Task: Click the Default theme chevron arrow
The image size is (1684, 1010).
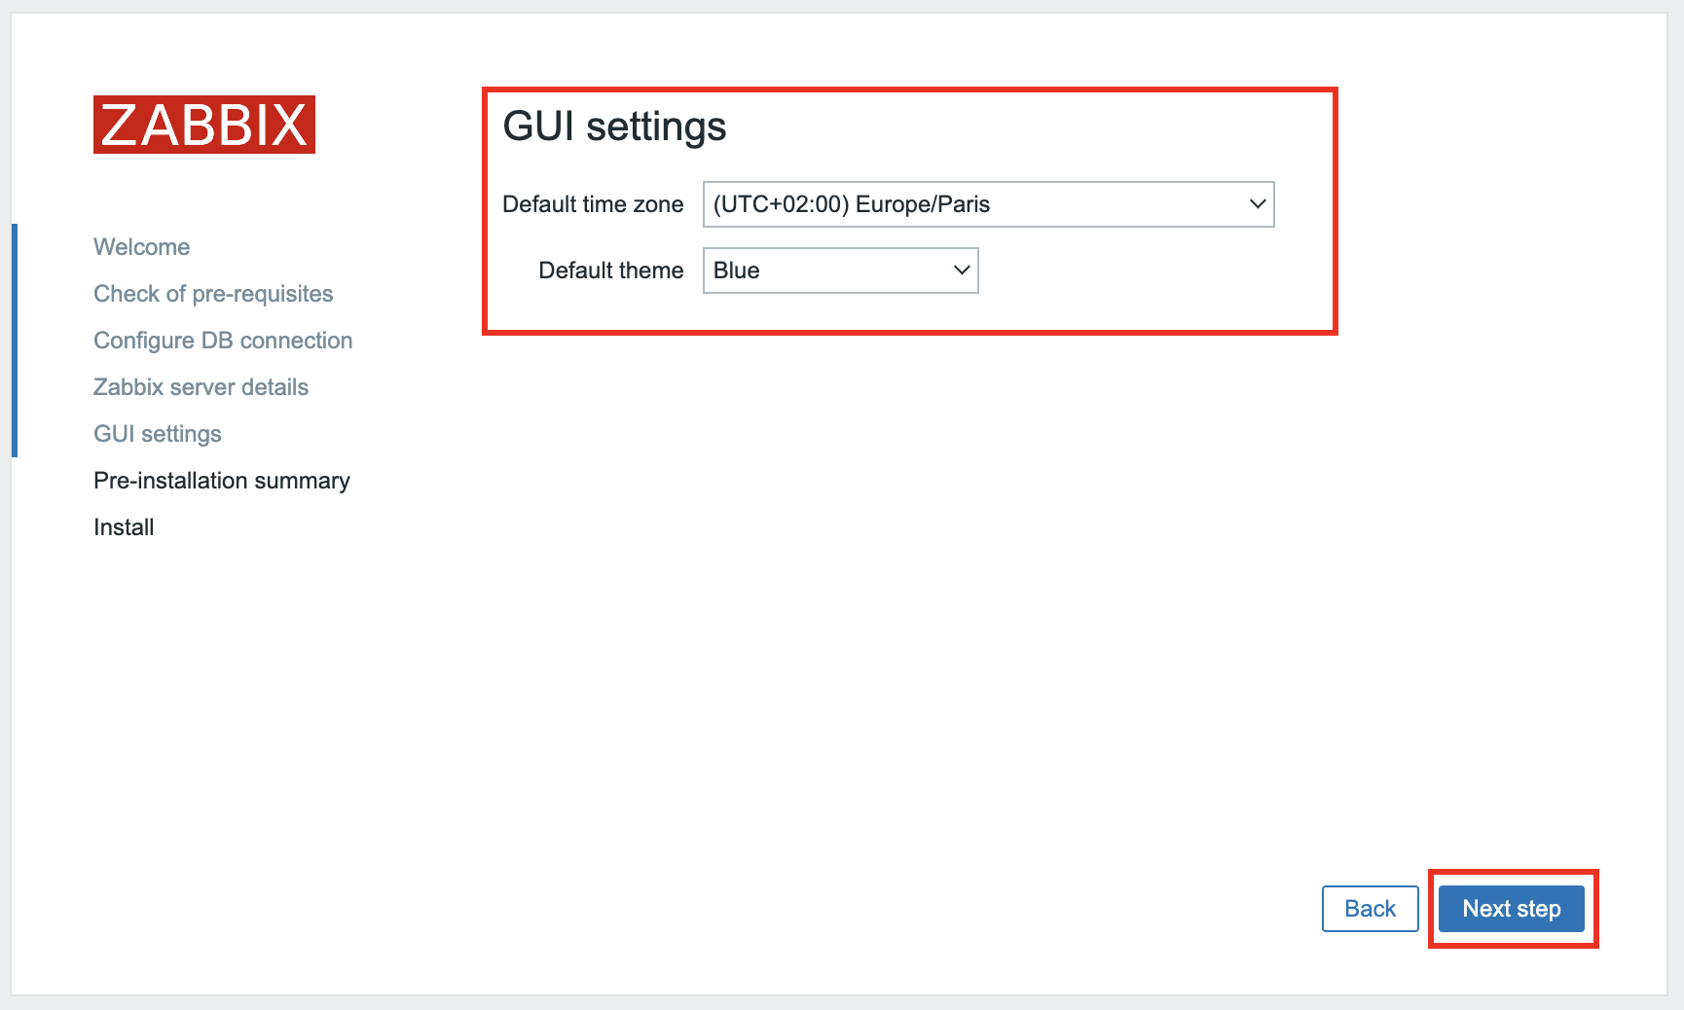Action: [x=962, y=271]
